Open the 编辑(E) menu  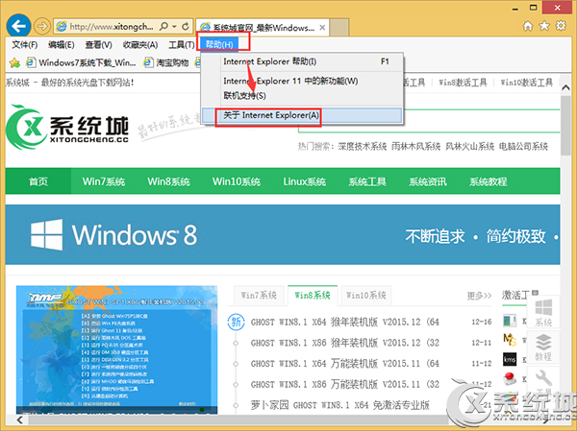(x=62, y=45)
